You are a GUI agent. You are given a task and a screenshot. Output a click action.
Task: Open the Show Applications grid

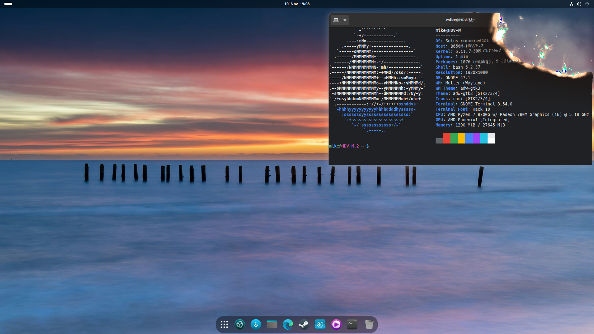point(224,324)
